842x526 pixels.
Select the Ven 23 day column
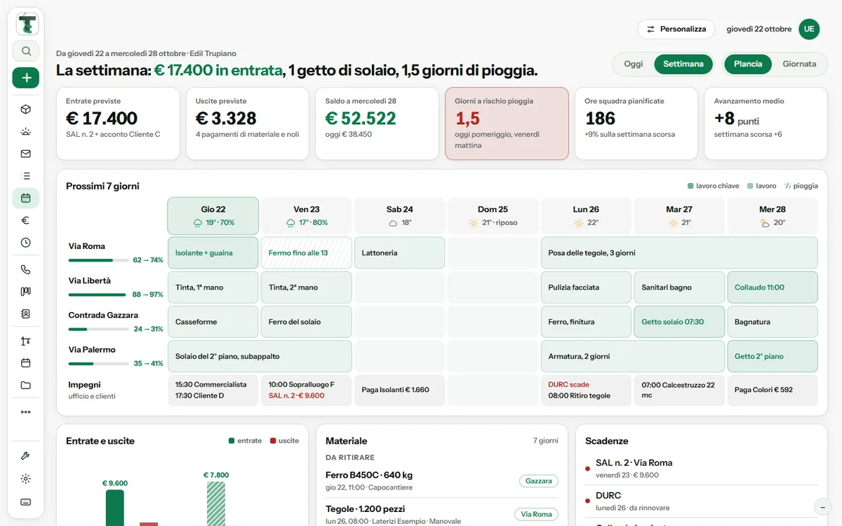pos(307,216)
